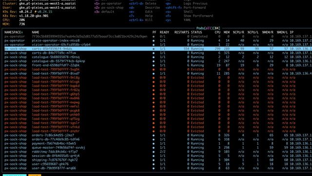Select evicted pod load-test-799f9dffff-bqpkd
312x176 pixels.
click(158, 86)
